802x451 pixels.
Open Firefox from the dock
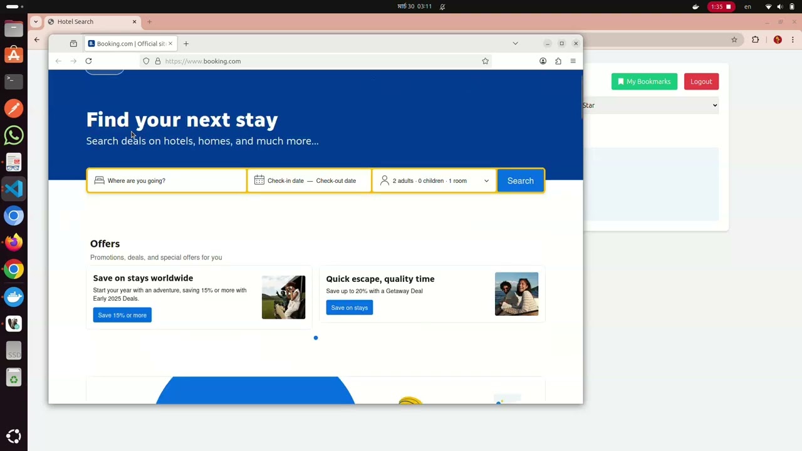pyautogui.click(x=14, y=242)
